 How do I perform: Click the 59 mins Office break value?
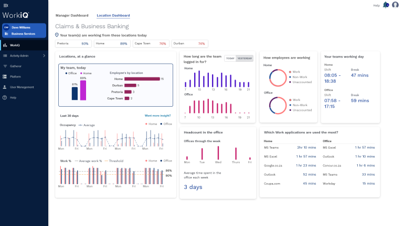[x=360, y=100]
